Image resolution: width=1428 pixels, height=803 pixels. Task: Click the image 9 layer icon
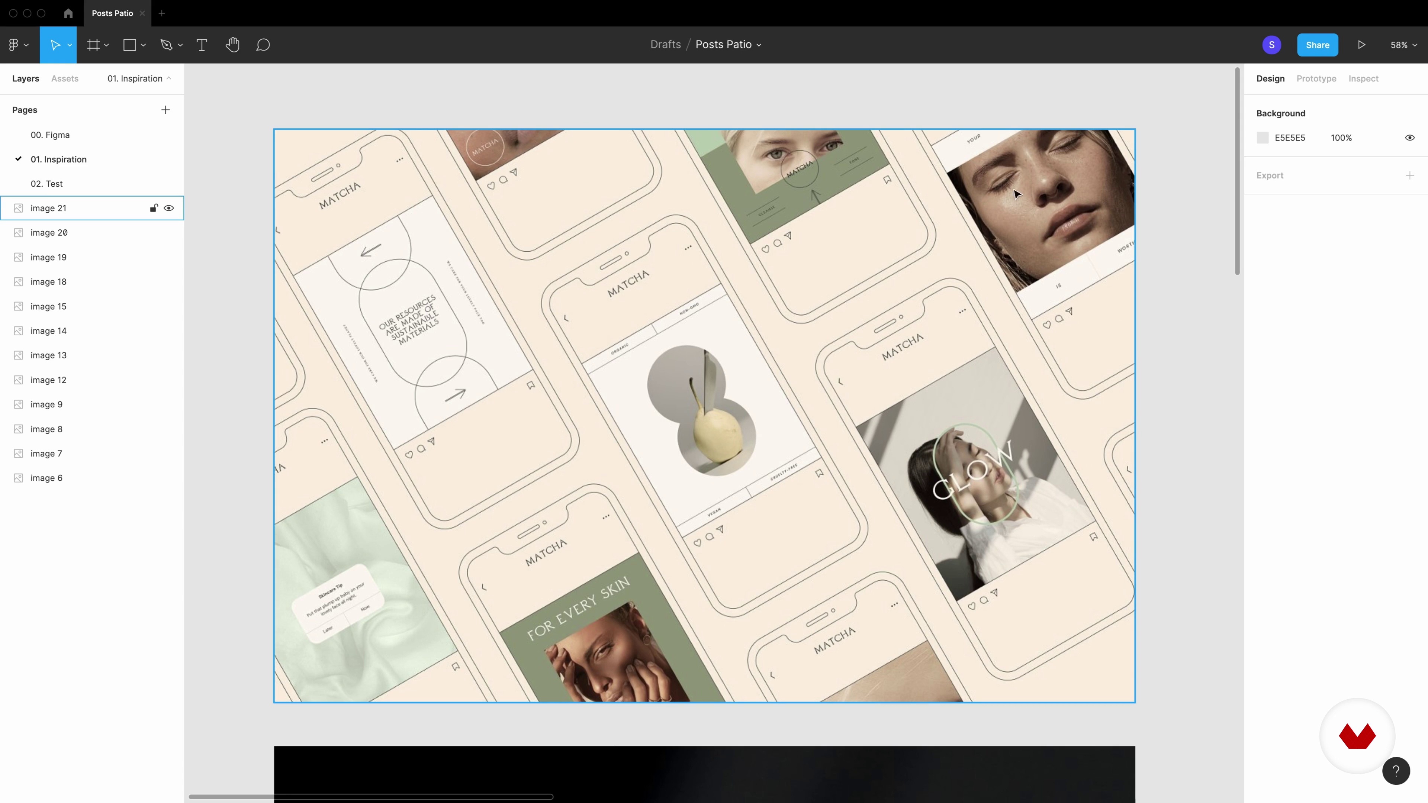tap(18, 404)
